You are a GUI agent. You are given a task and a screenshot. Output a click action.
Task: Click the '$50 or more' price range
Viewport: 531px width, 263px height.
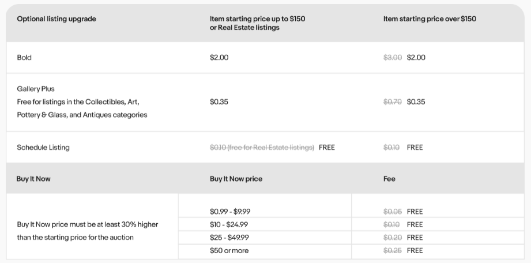tap(229, 251)
